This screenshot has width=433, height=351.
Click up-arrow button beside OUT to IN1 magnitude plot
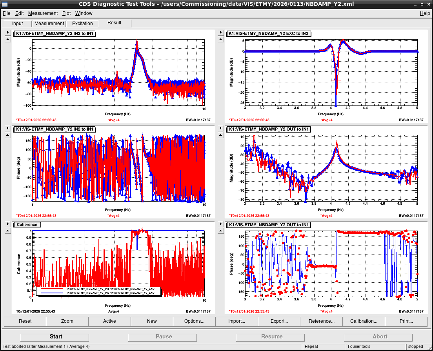(220, 135)
